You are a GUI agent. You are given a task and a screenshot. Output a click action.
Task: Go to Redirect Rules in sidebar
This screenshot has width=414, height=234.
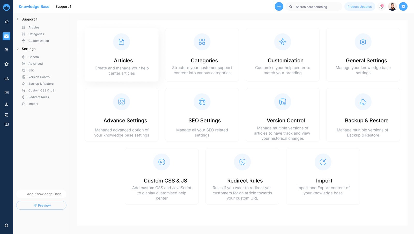(x=39, y=97)
